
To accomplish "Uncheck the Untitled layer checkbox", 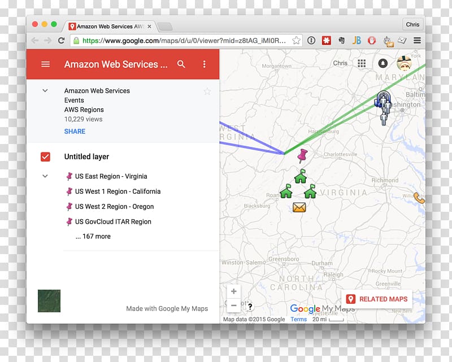I will 45,157.
